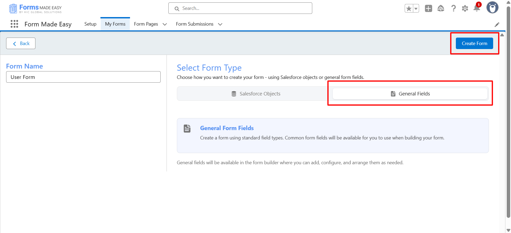Screen dimensions: 511x233
Task: Expand the Form Submissions dropdown chevron
Action: tap(220, 24)
